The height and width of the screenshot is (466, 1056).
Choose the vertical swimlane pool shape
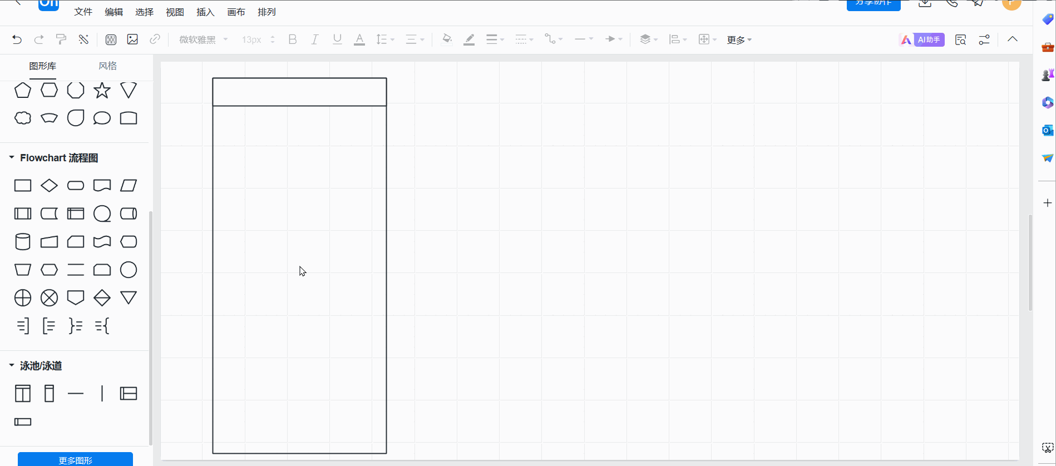(x=22, y=394)
